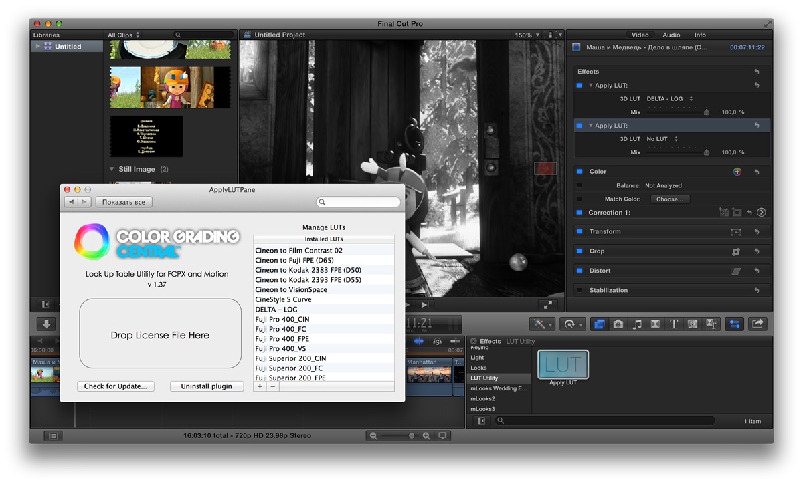Toggle the Transform checkbox
The image size is (803, 484).
pos(579,232)
